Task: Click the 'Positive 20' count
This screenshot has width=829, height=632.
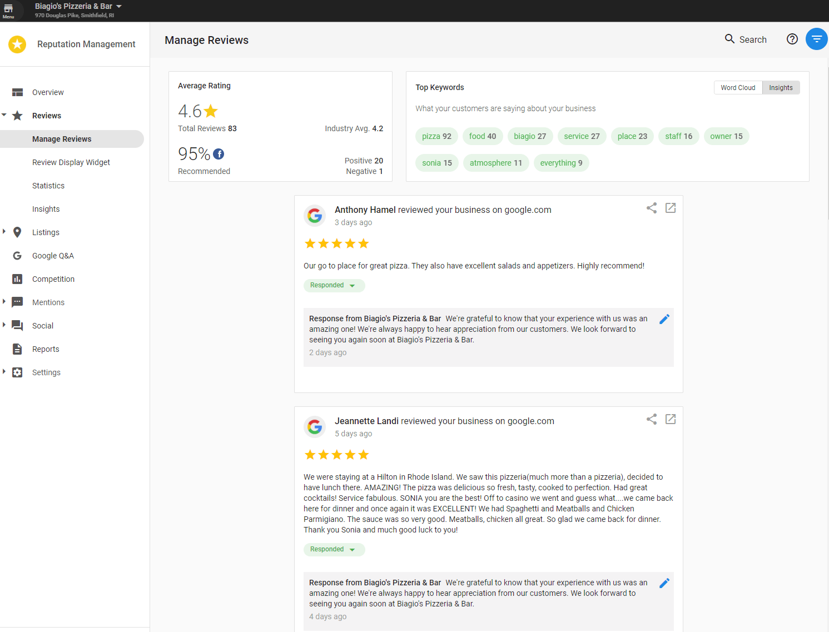Action: click(x=364, y=161)
